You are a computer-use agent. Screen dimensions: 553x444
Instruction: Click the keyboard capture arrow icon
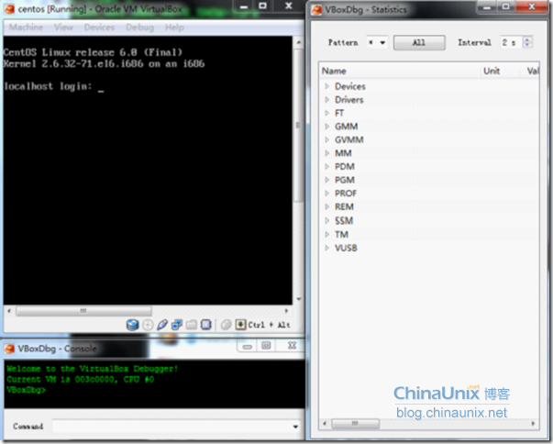240,325
